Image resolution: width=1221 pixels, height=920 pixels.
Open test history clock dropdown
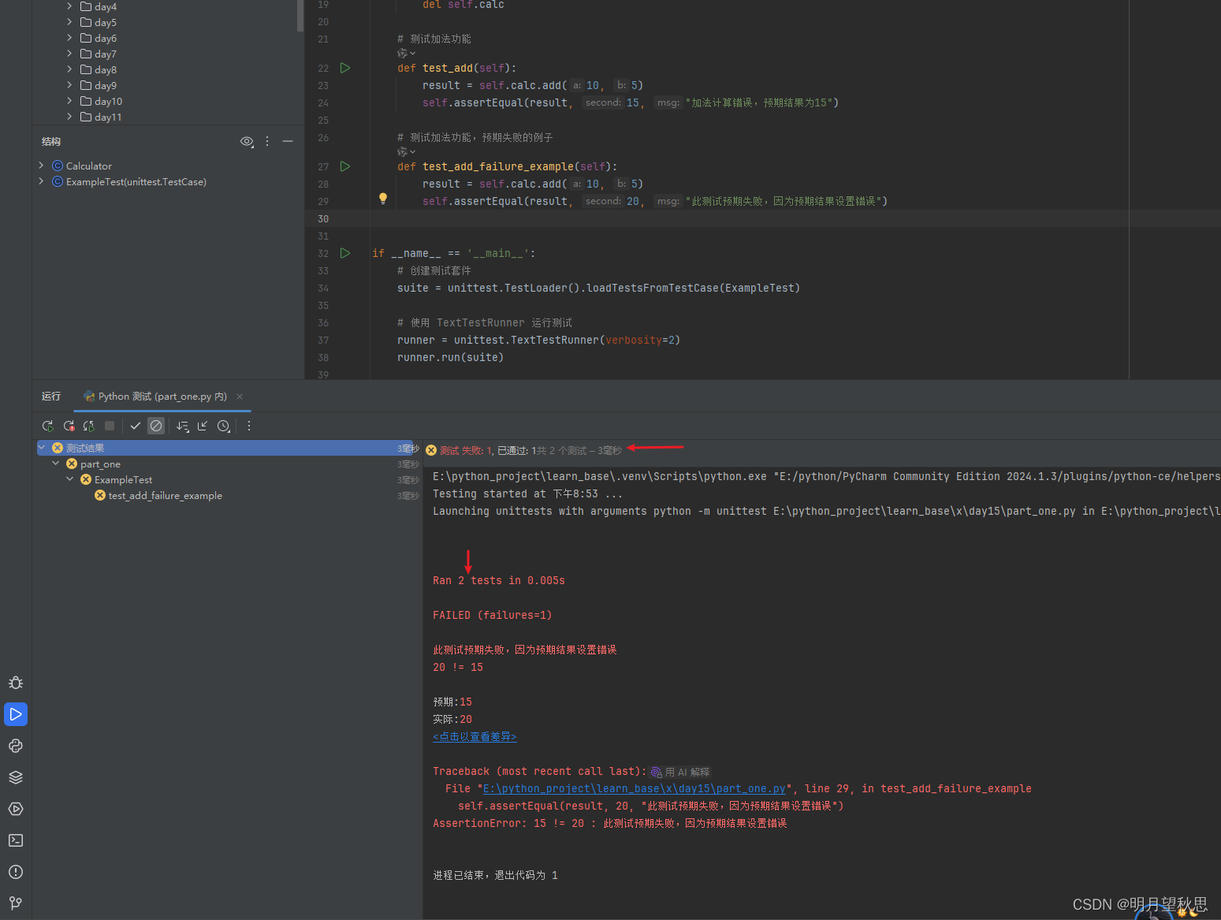point(224,426)
